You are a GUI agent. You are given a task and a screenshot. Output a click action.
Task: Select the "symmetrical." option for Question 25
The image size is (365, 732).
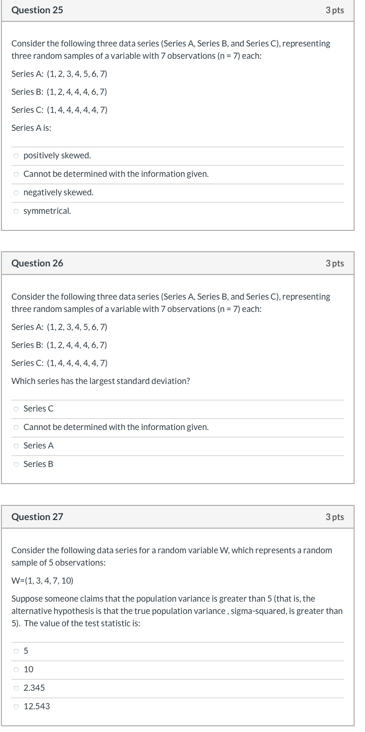pos(16,210)
